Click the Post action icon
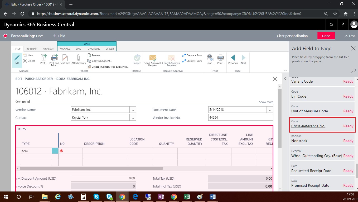The width and height of the screenshot is (358, 202). (43, 59)
